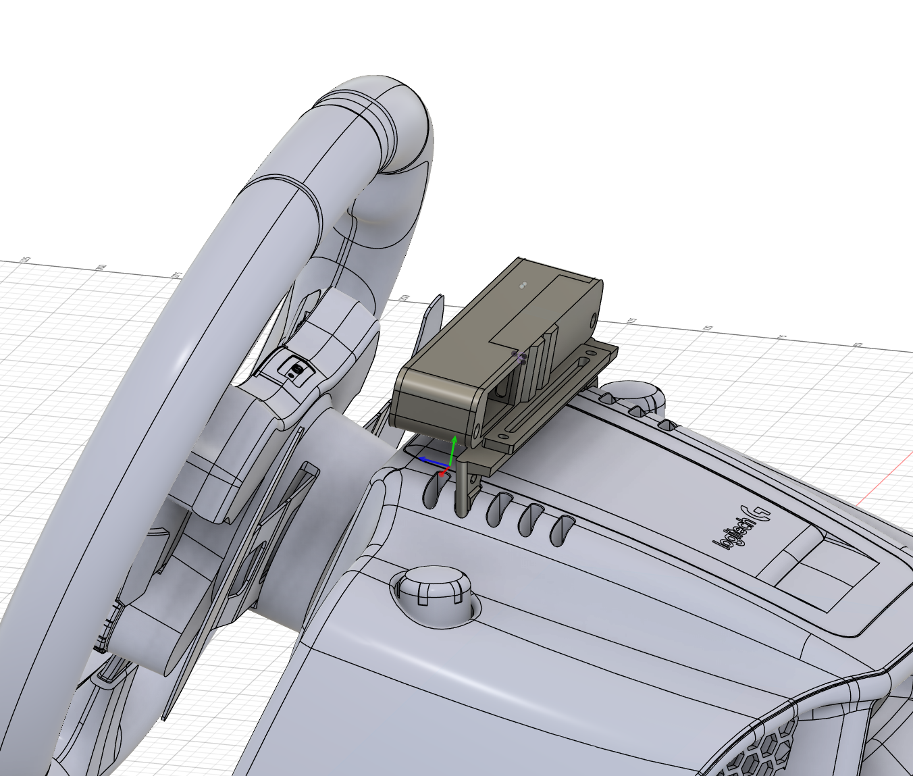Select the green origin axis arrow

point(453,450)
